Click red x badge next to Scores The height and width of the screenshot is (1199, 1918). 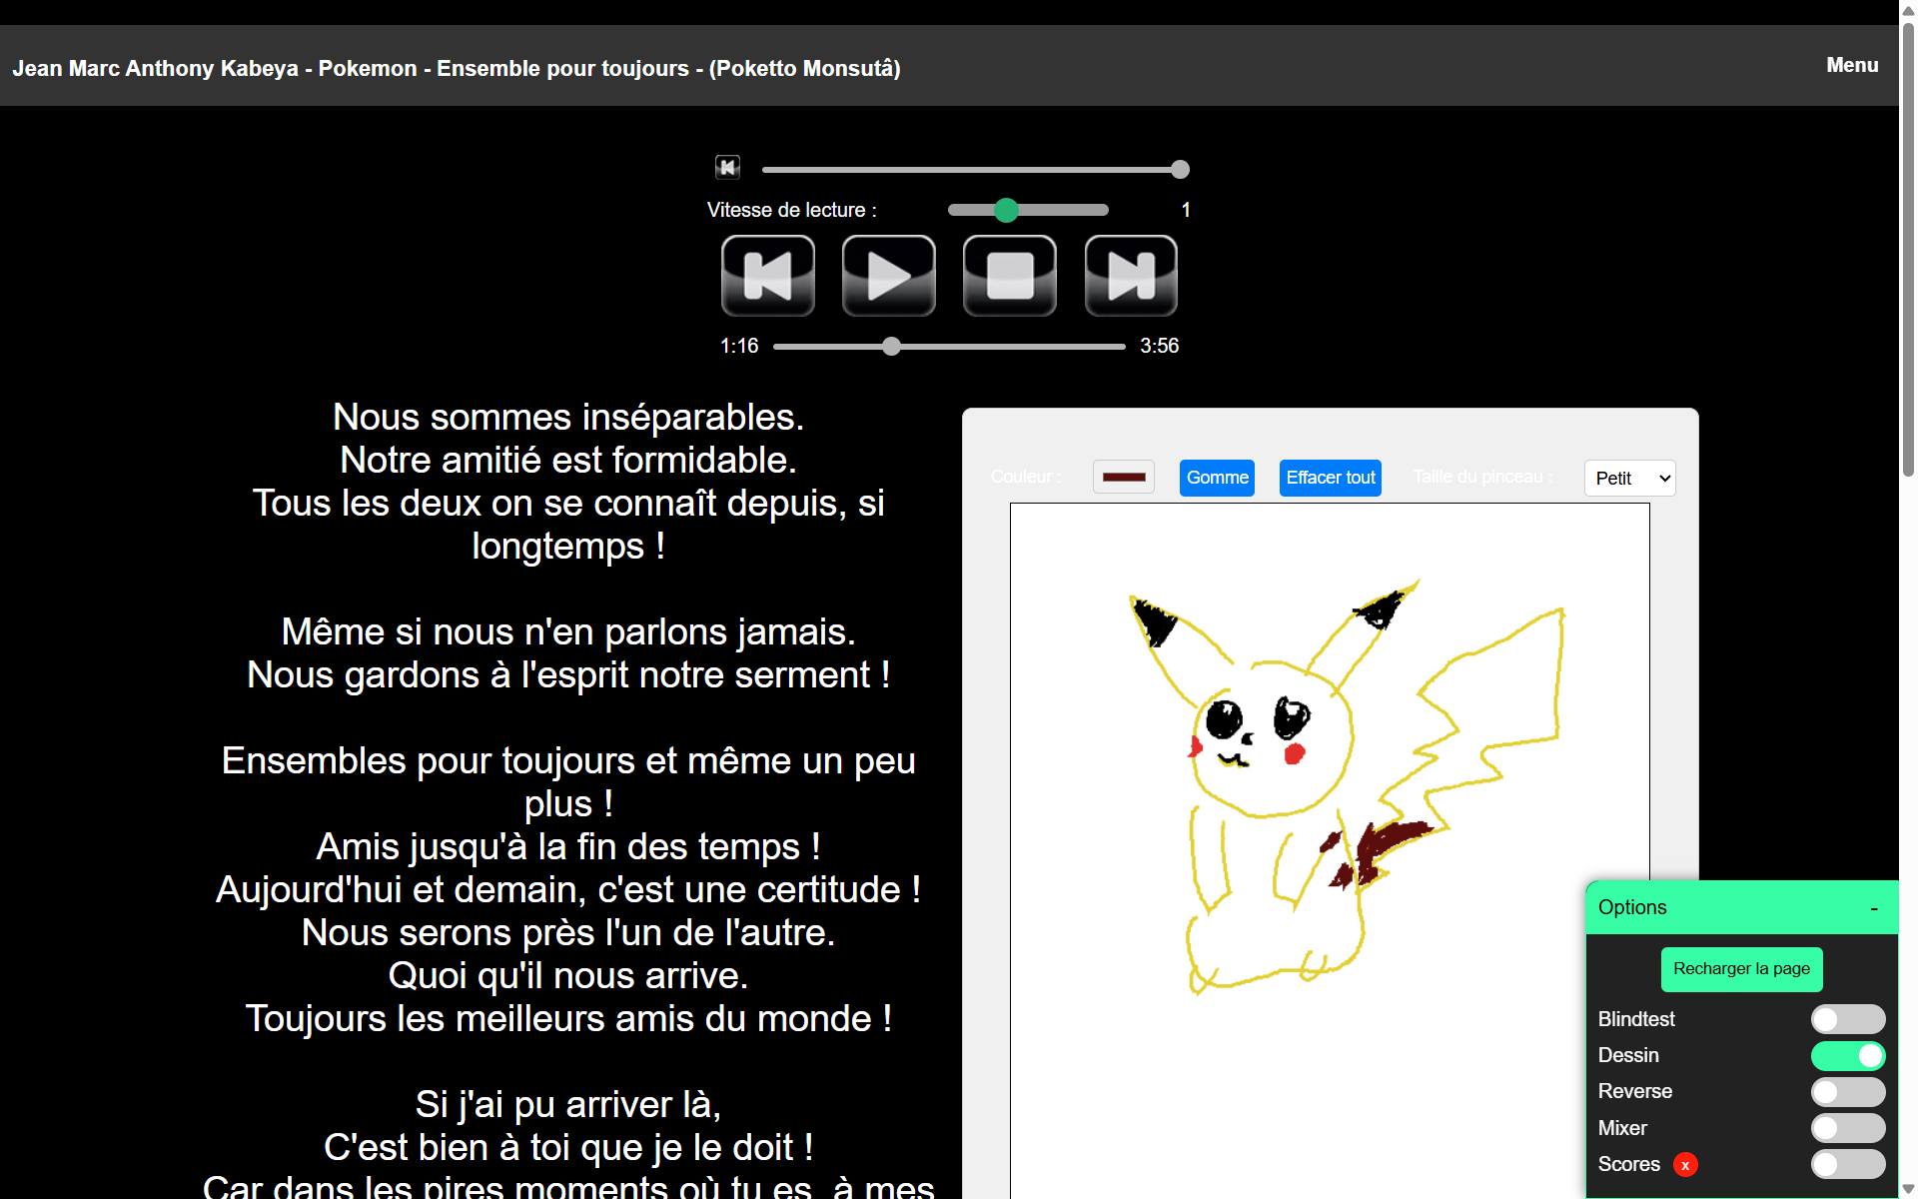pyautogui.click(x=1685, y=1165)
